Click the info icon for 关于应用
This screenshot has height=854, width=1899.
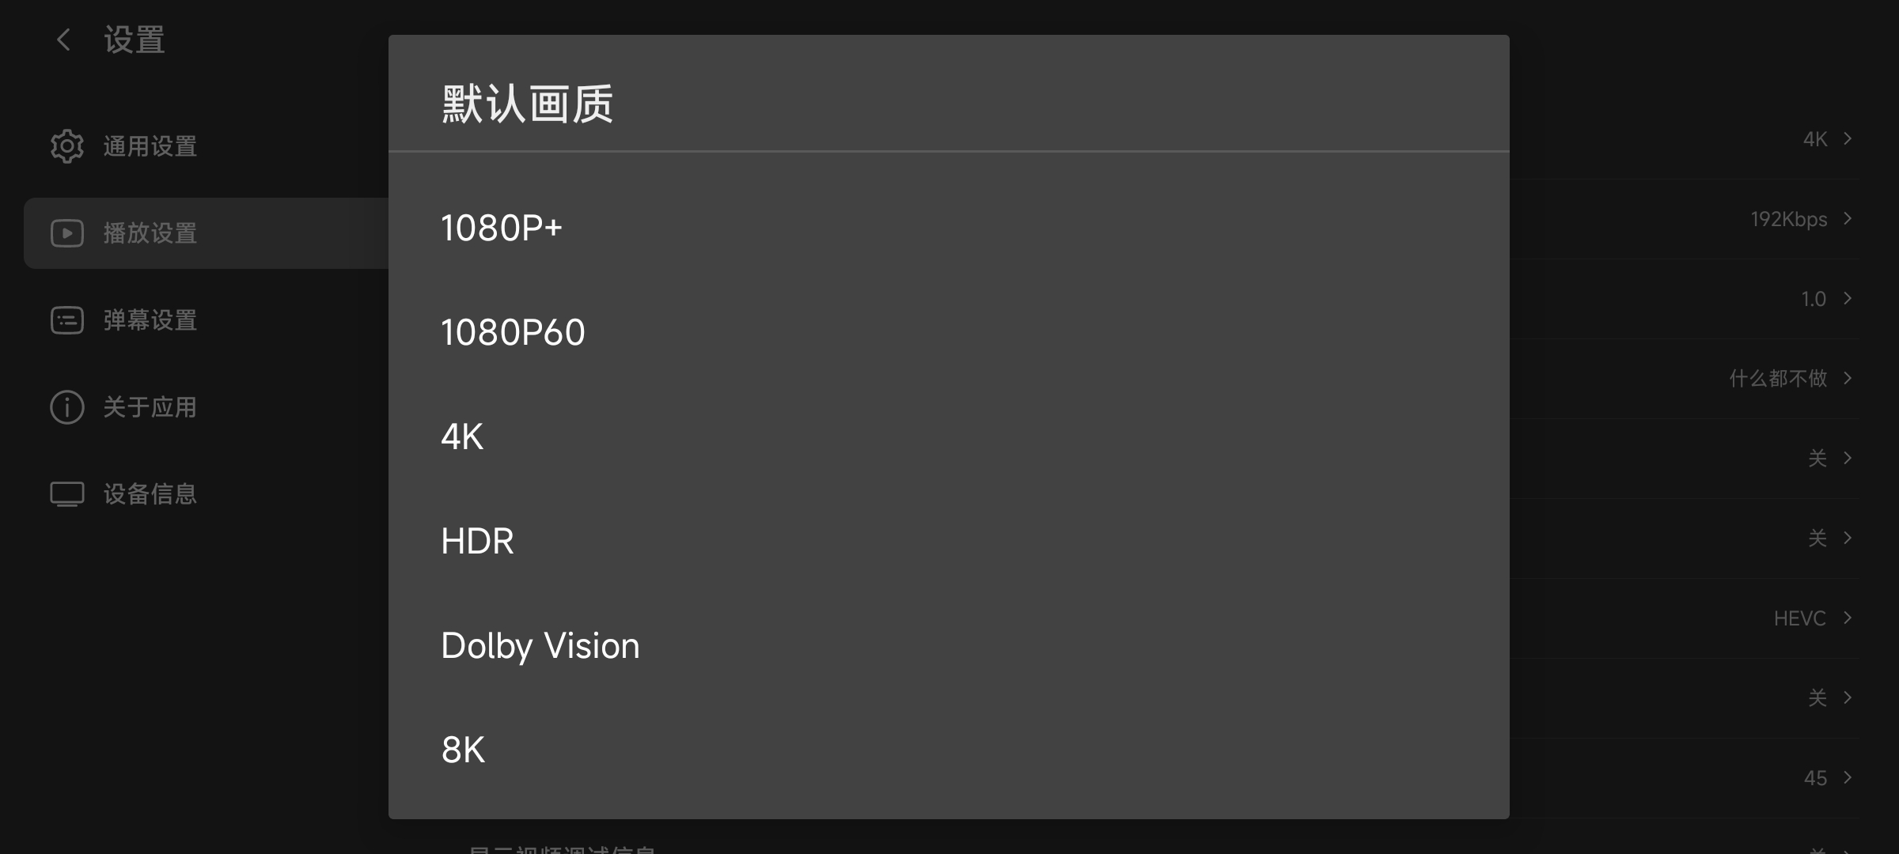click(67, 407)
